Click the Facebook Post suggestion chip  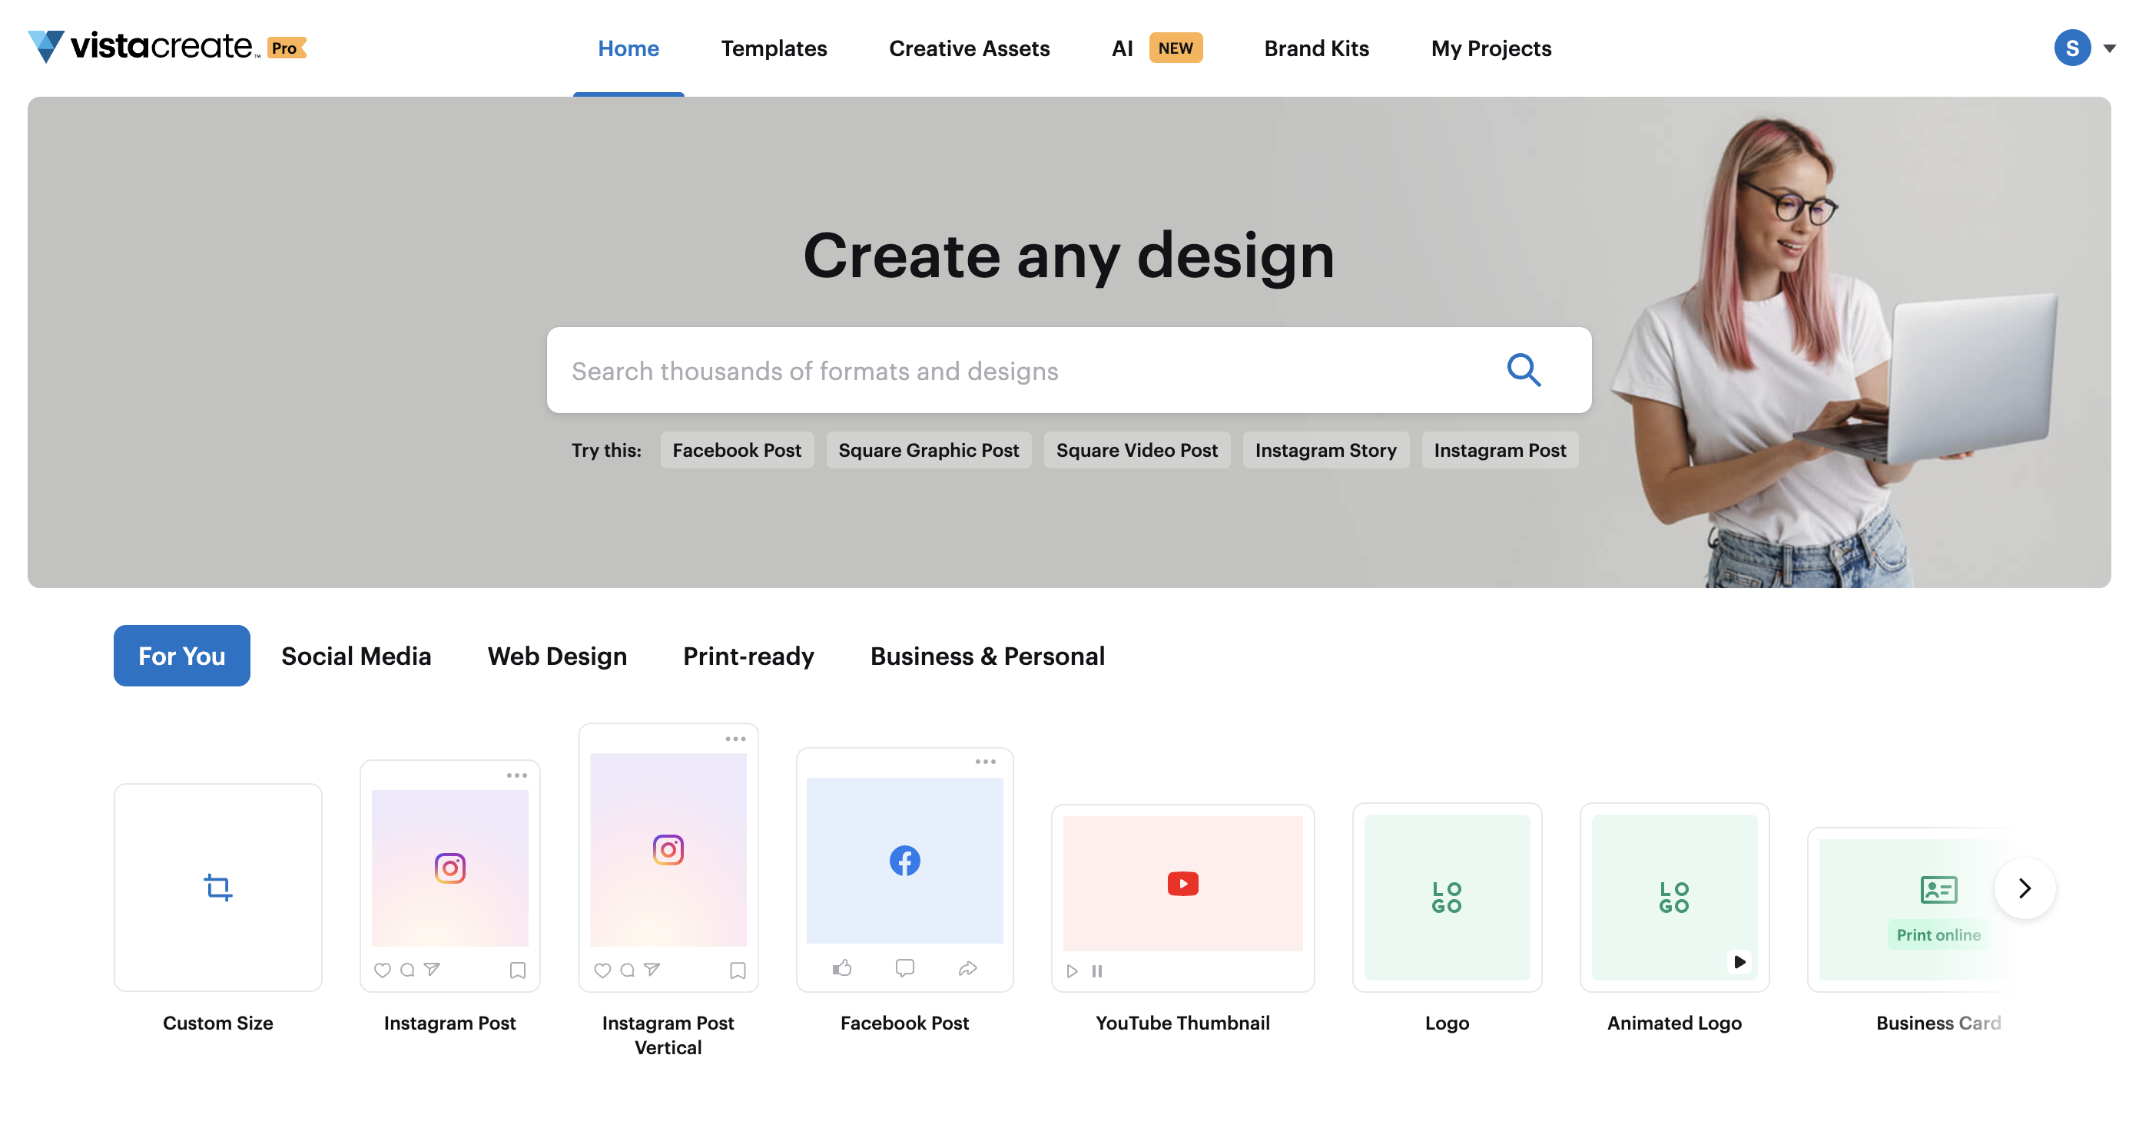coord(737,449)
